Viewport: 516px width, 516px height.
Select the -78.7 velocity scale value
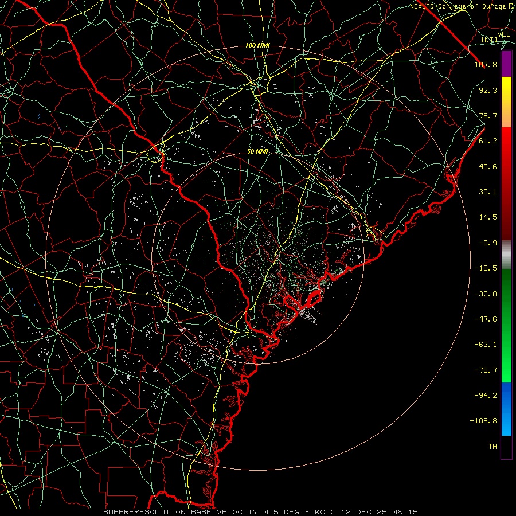[x=486, y=370]
